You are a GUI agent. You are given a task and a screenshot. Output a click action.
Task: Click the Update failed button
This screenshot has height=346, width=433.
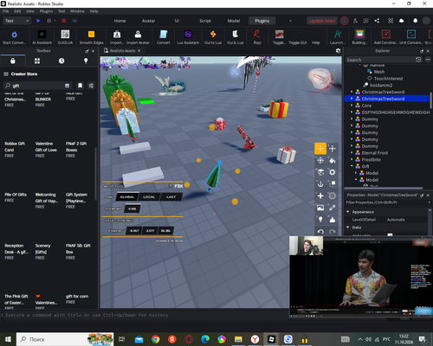322,21
